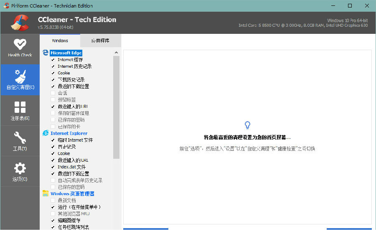Enable Edge 保存的窗体信息 checkbox
This screenshot has height=239, width=376.
pos(53,113)
